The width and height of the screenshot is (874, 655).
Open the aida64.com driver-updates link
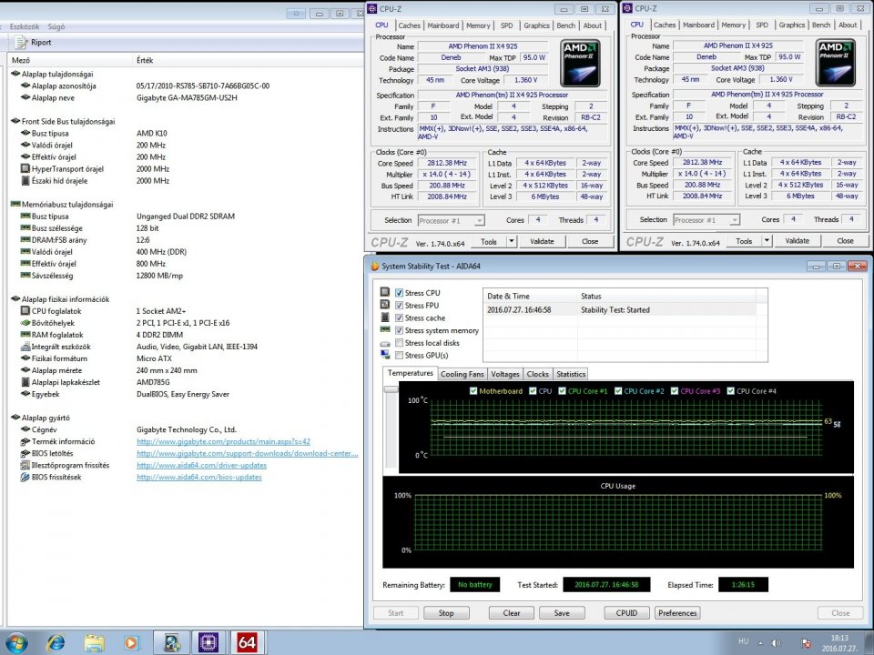point(201,465)
